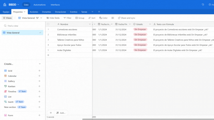
Task: Open the Fecha Inicio column menu arrow
Action: click(112, 24)
